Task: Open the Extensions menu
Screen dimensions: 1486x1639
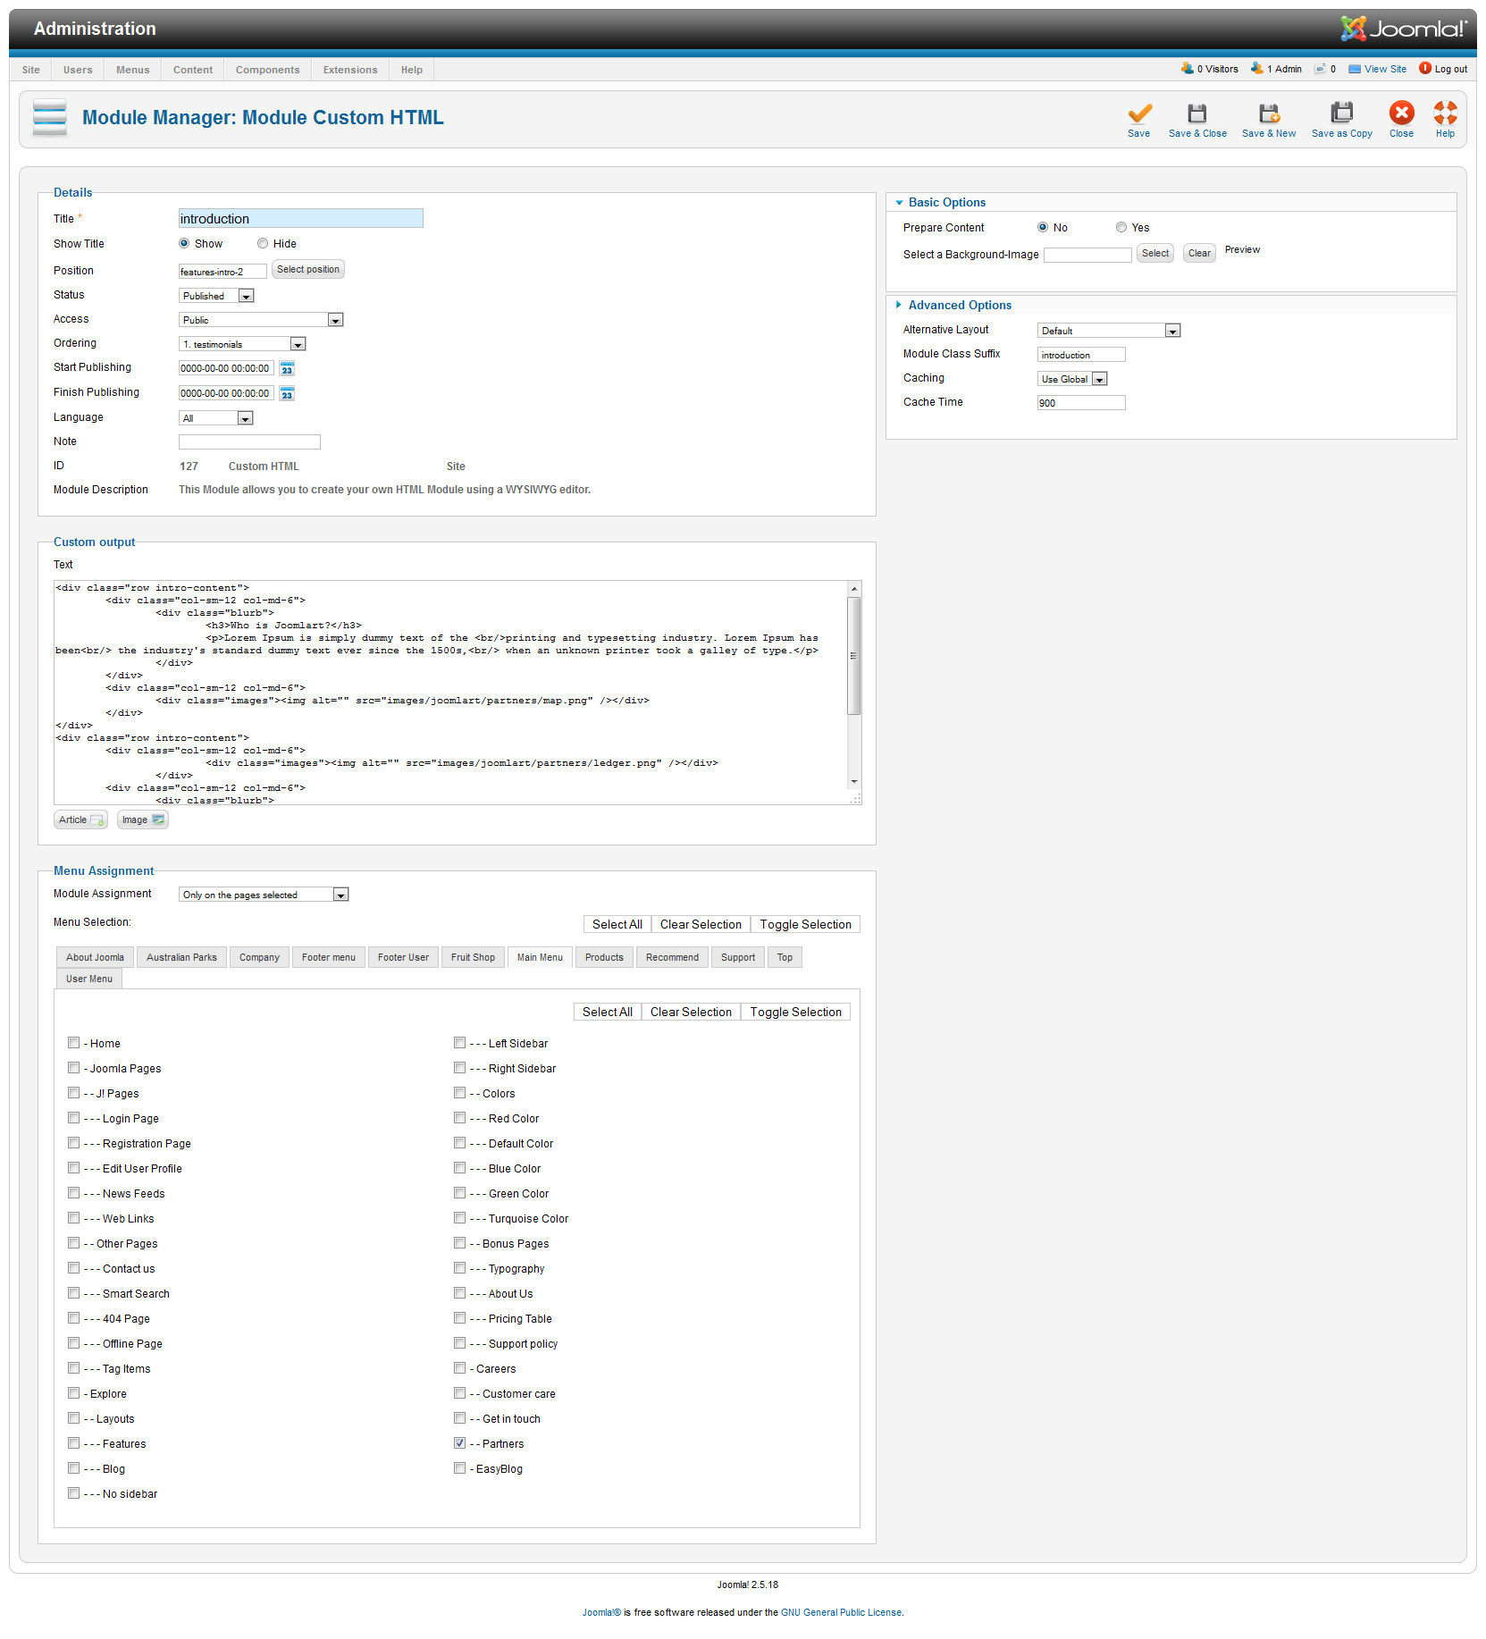Action: [x=350, y=70]
